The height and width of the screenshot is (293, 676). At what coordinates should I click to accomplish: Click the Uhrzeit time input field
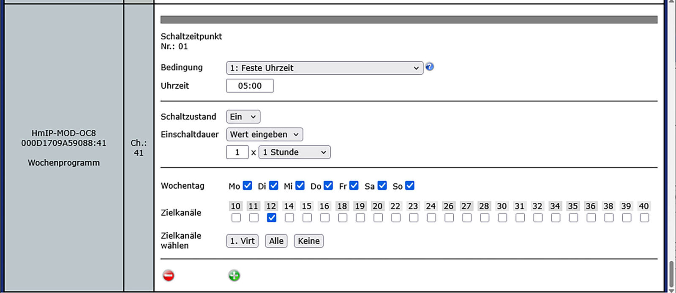point(250,86)
